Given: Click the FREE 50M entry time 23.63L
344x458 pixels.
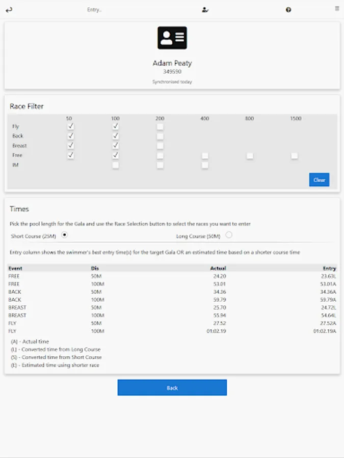Looking at the screenshot, I should pyautogui.click(x=328, y=276).
